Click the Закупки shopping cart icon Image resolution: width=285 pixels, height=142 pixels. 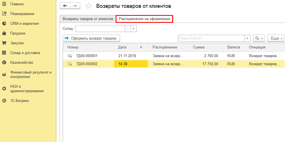pos(4,43)
